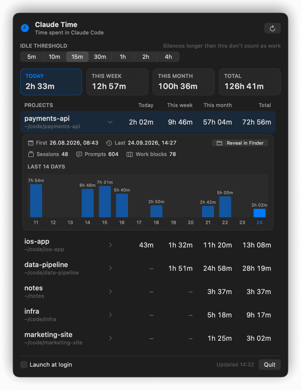Choose the 30m idle threshold

100,57
